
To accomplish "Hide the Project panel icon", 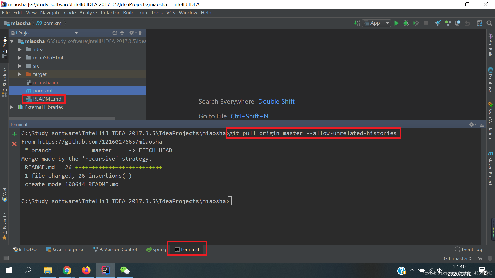I will pyautogui.click(x=142, y=33).
